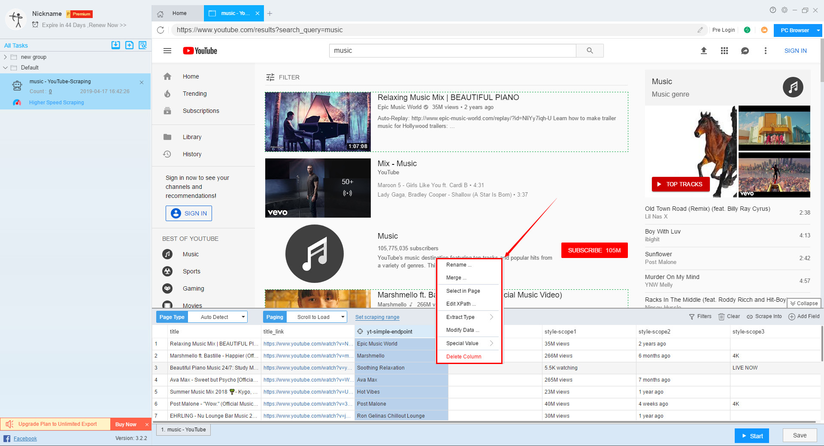Expand Extract Type submenu
Image resolution: width=824 pixels, height=446 pixels.
pyautogui.click(x=469, y=317)
